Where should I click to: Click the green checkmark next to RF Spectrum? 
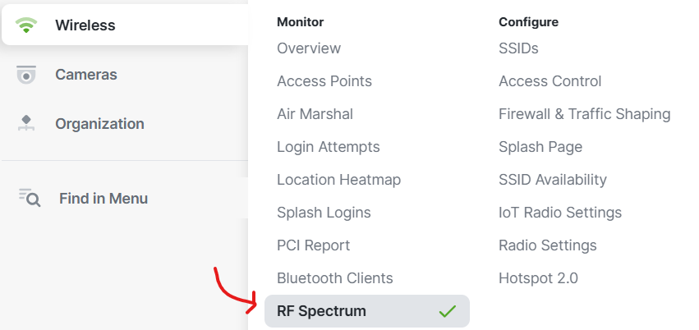[447, 311]
